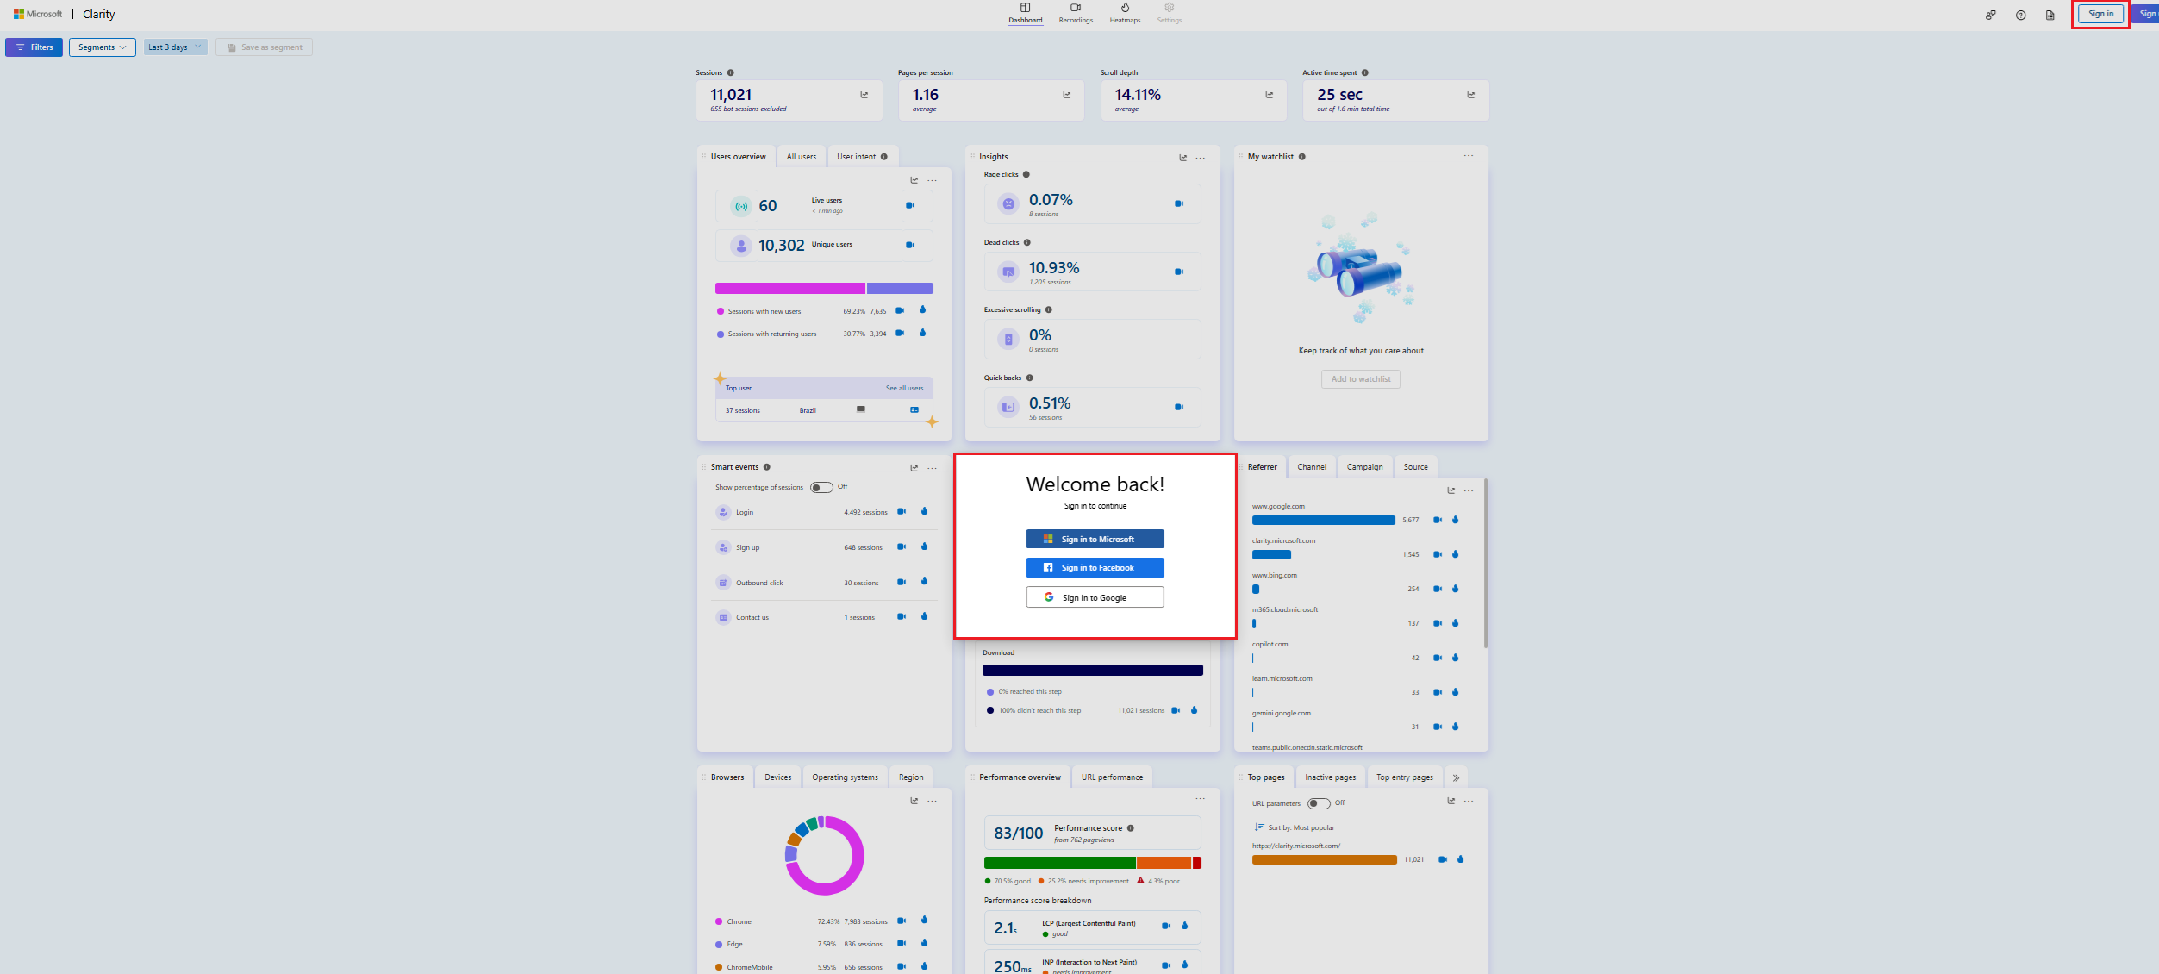The image size is (2159, 974).
Task: Select the Operating systems tab
Action: tap(845, 777)
